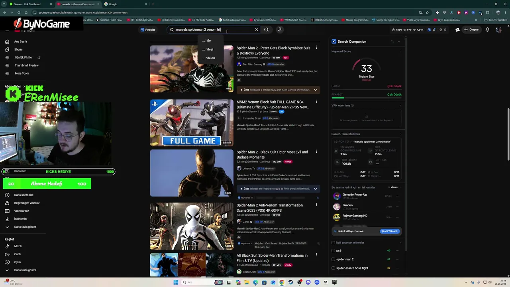Collapse the Keyword Score section
Screen dimensions: 510x287
[x=400, y=51]
